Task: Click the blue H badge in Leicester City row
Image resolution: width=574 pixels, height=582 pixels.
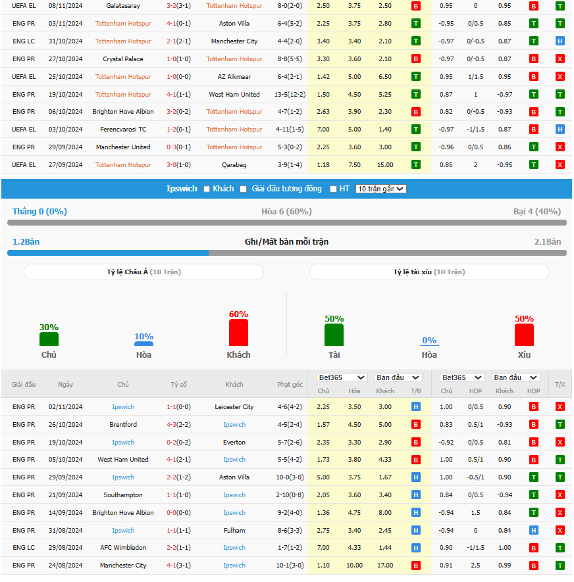Action: pyautogui.click(x=416, y=407)
